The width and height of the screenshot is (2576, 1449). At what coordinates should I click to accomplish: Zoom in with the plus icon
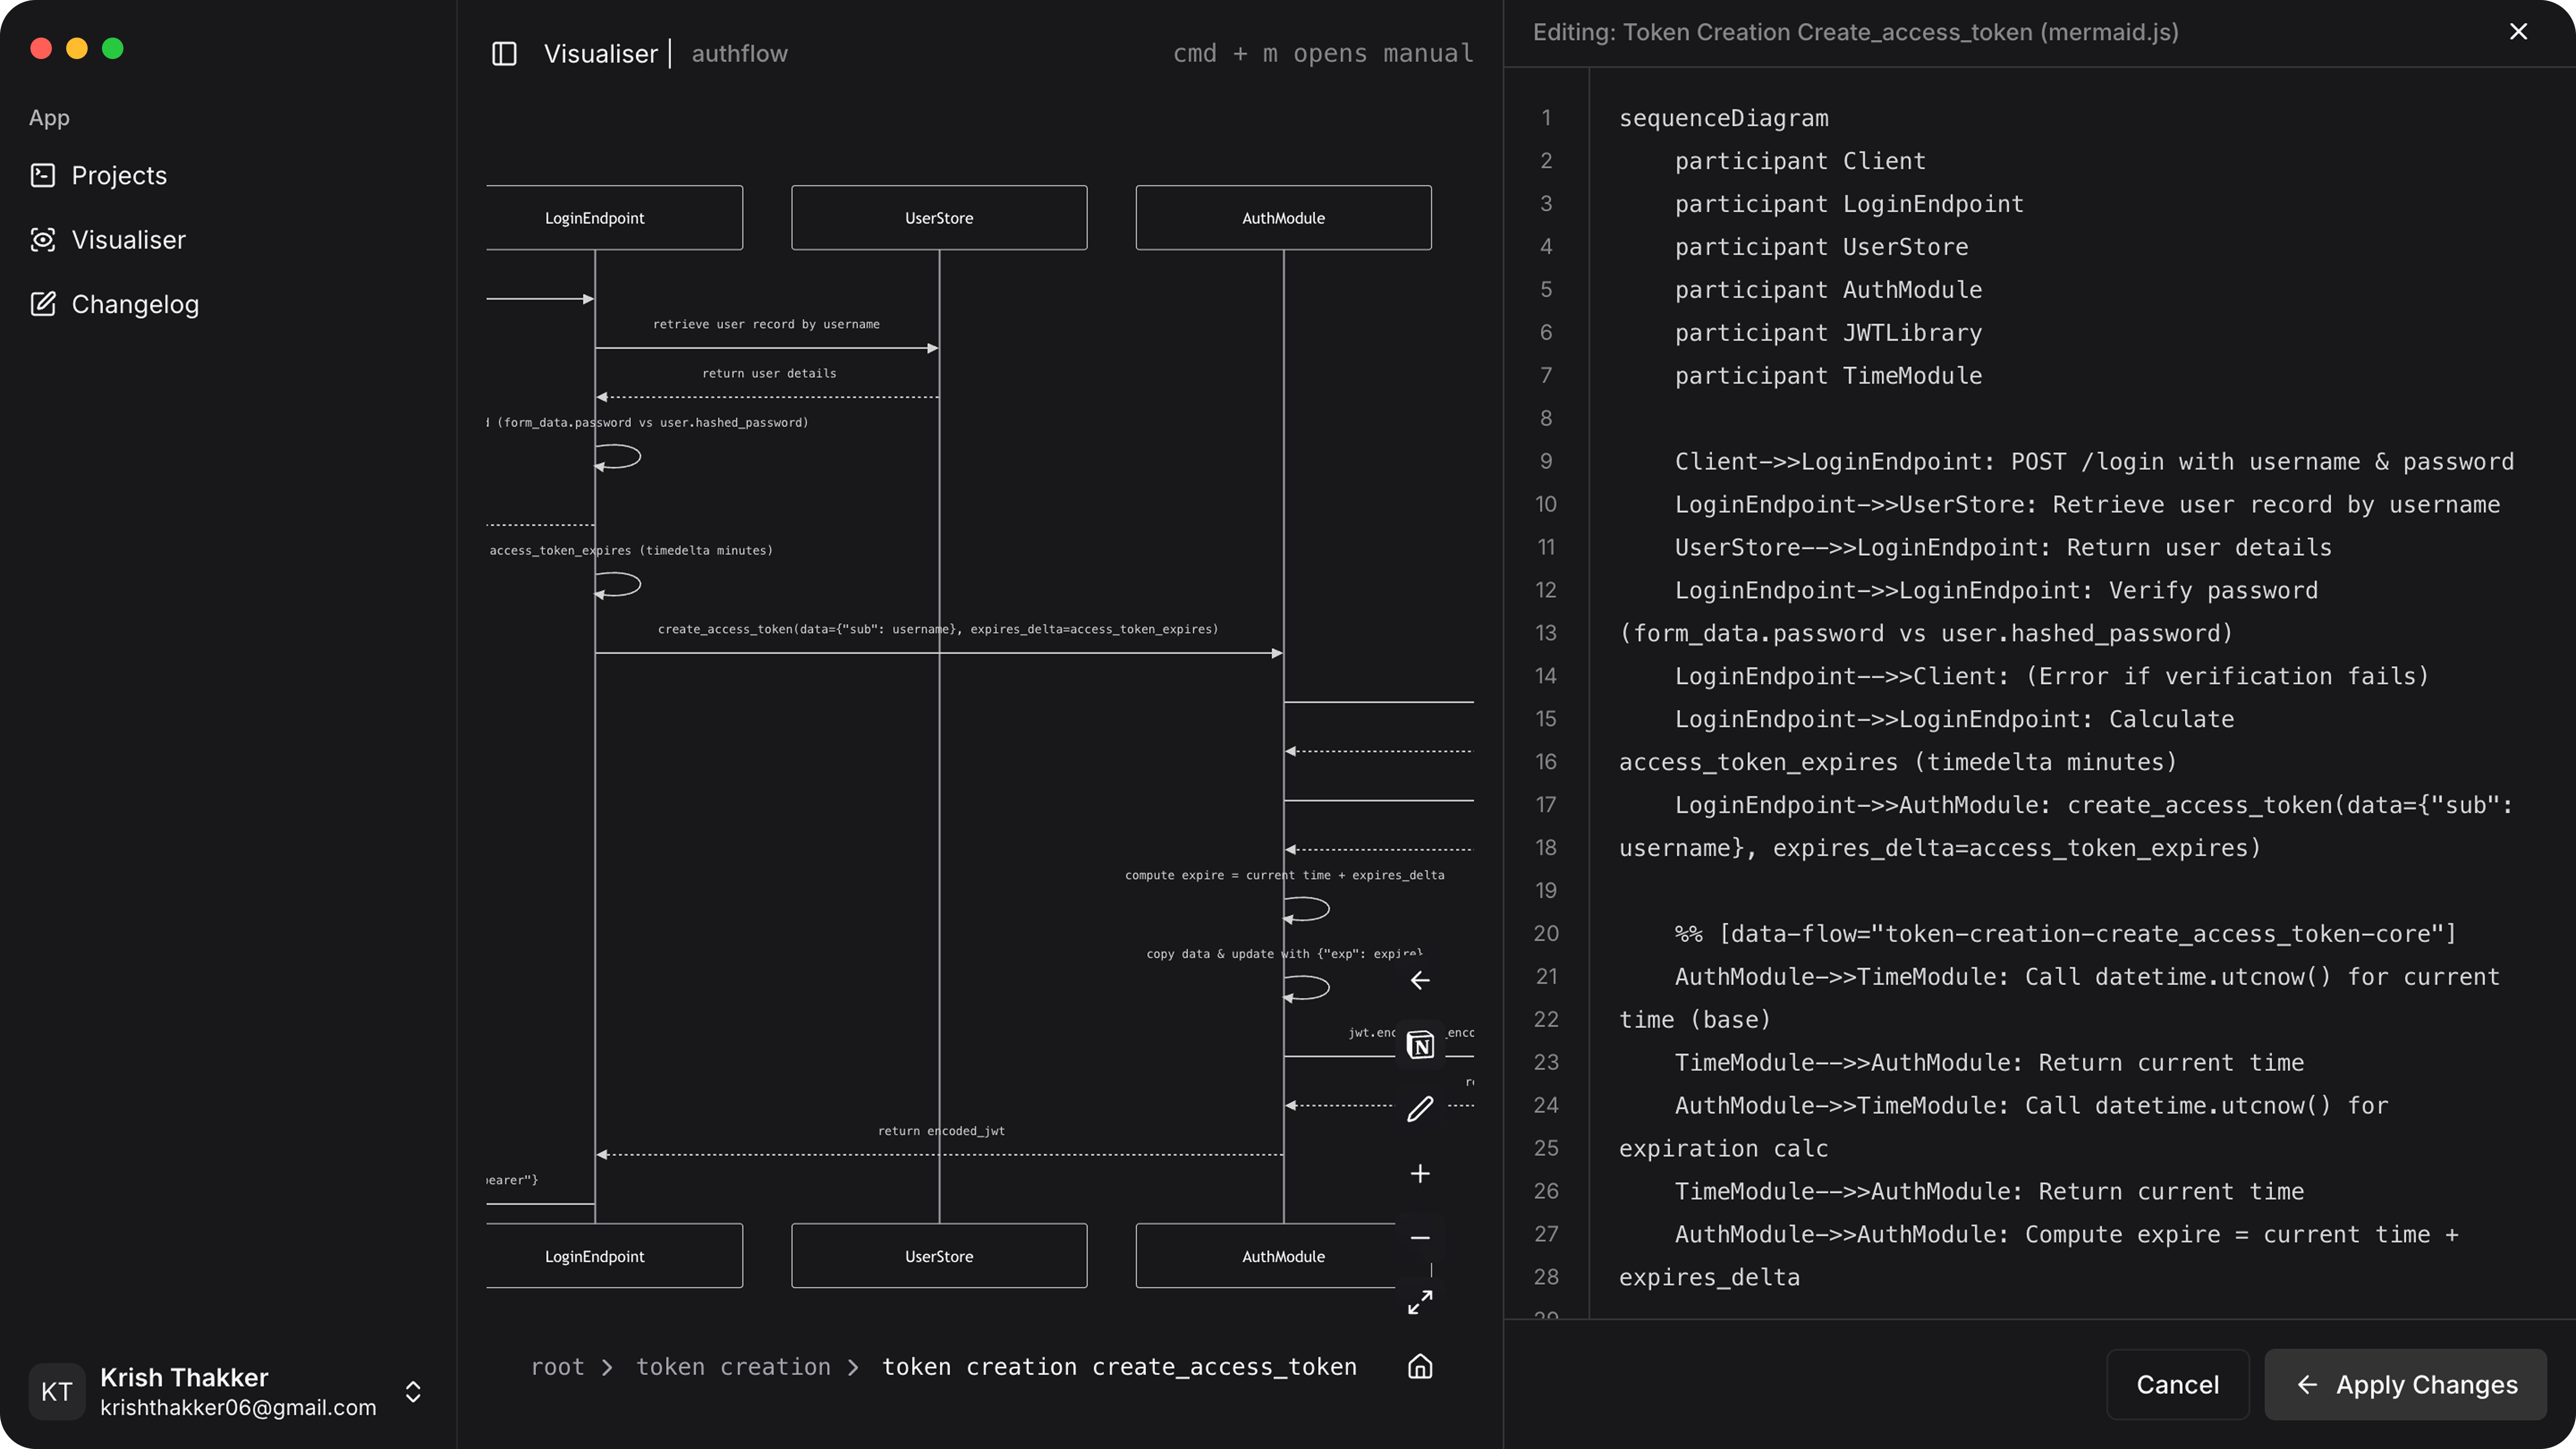[x=1420, y=1173]
